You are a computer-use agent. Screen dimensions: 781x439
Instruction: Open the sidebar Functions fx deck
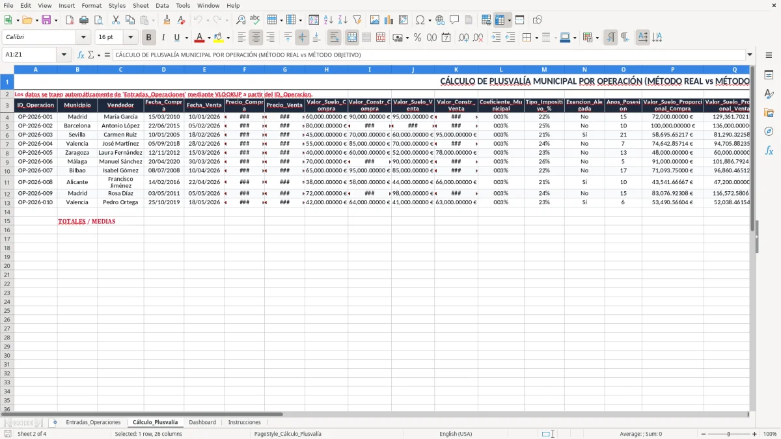769,150
